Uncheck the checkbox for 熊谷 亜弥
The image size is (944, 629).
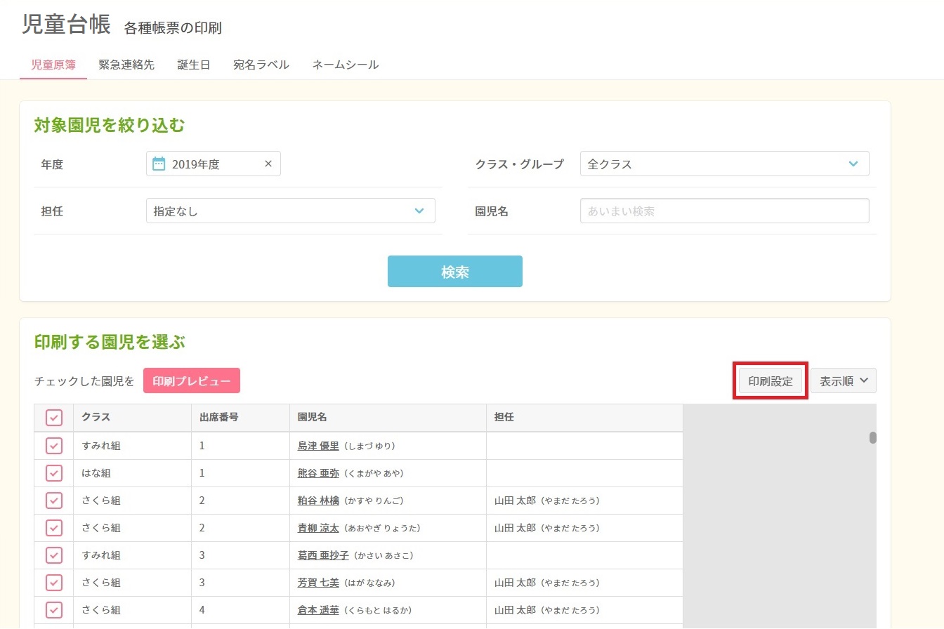tap(54, 473)
